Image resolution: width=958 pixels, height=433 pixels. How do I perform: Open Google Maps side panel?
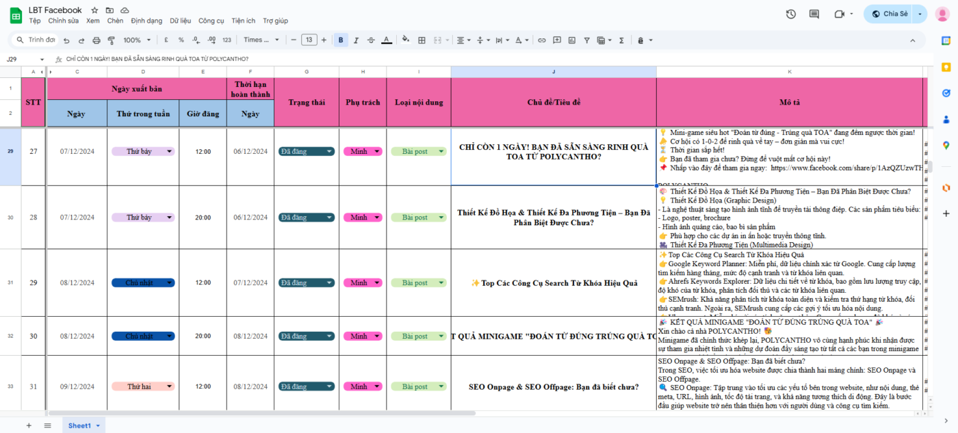946,145
